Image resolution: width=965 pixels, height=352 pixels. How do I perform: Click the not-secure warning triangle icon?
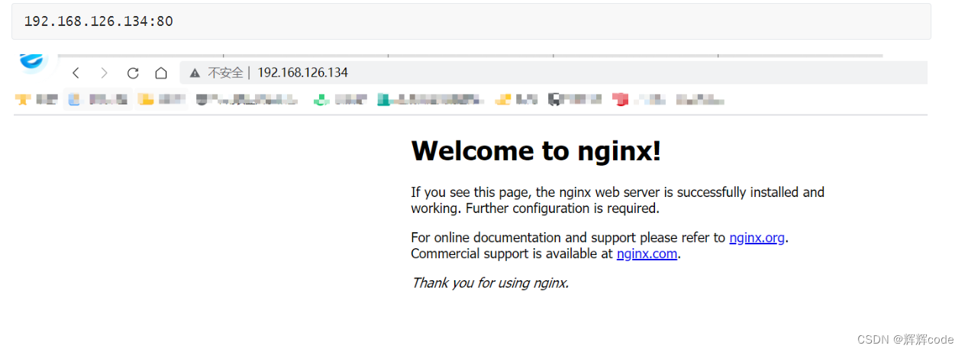click(x=195, y=73)
